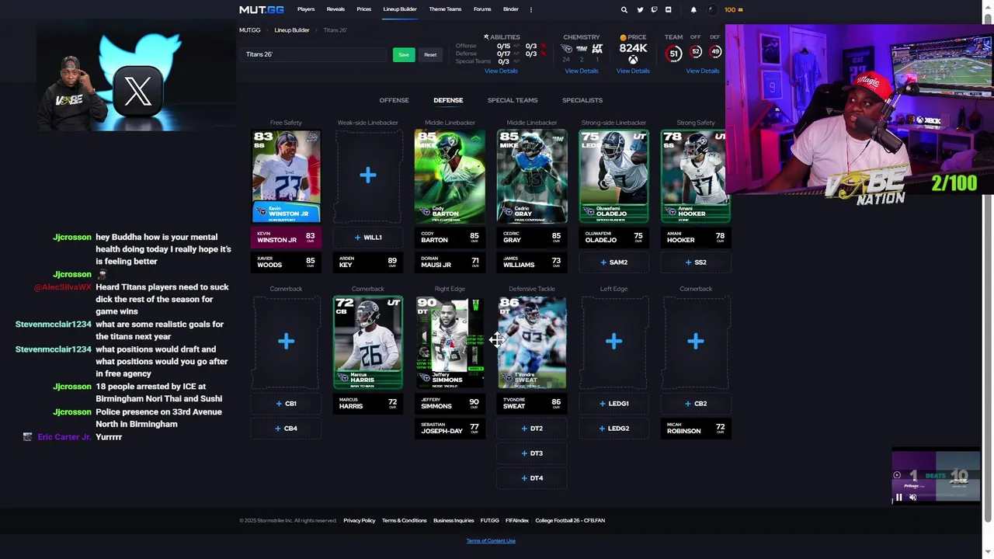The width and height of the screenshot is (994, 559).
Task: Select the Defense tab
Action: tap(448, 100)
